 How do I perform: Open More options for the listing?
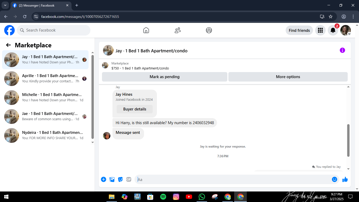pos(288,77)
